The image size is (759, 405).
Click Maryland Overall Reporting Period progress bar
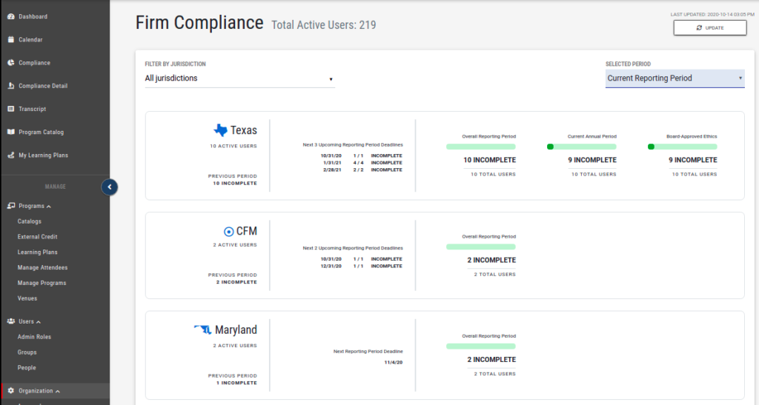tap(480, 346)
